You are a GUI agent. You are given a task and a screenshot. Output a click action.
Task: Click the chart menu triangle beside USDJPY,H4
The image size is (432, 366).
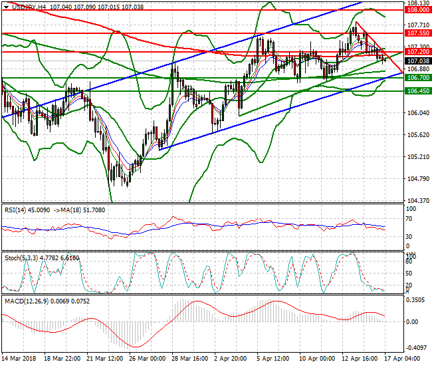(7, 7)
